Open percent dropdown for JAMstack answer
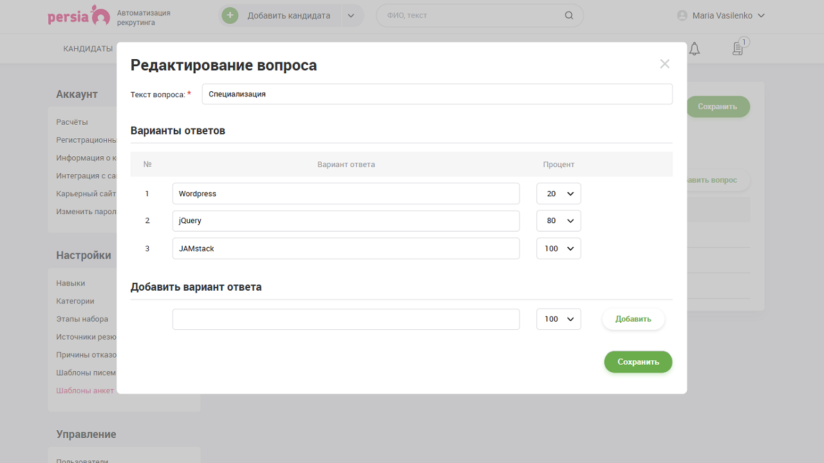Image resolution: width=824 pixels, height=463 pixels. point(558,248)
